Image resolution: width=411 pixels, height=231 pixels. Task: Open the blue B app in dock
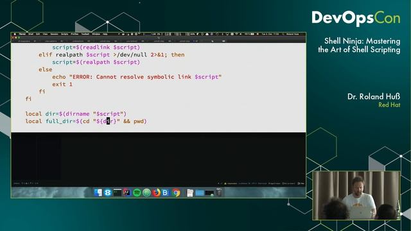pyautogui.click(x=166, y=193)
